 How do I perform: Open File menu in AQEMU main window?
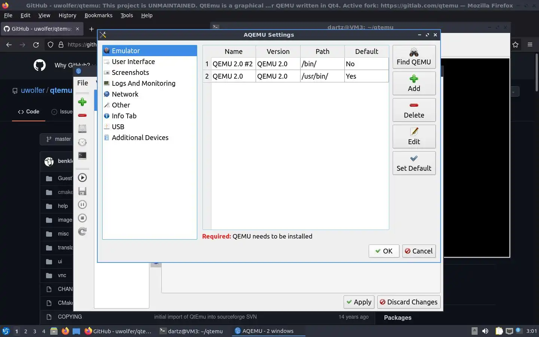point(83,83)
